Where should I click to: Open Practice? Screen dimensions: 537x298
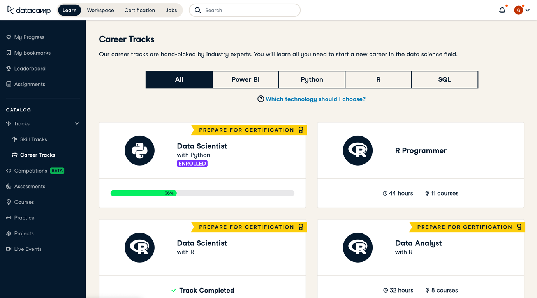24,217
